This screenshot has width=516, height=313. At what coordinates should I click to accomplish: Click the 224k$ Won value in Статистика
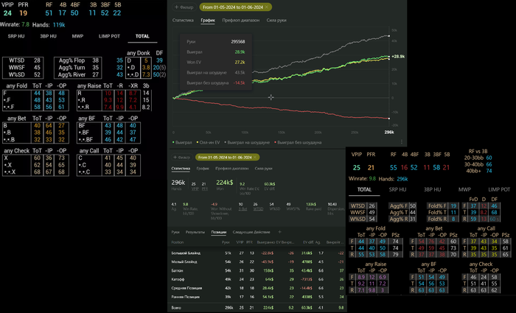224,183
